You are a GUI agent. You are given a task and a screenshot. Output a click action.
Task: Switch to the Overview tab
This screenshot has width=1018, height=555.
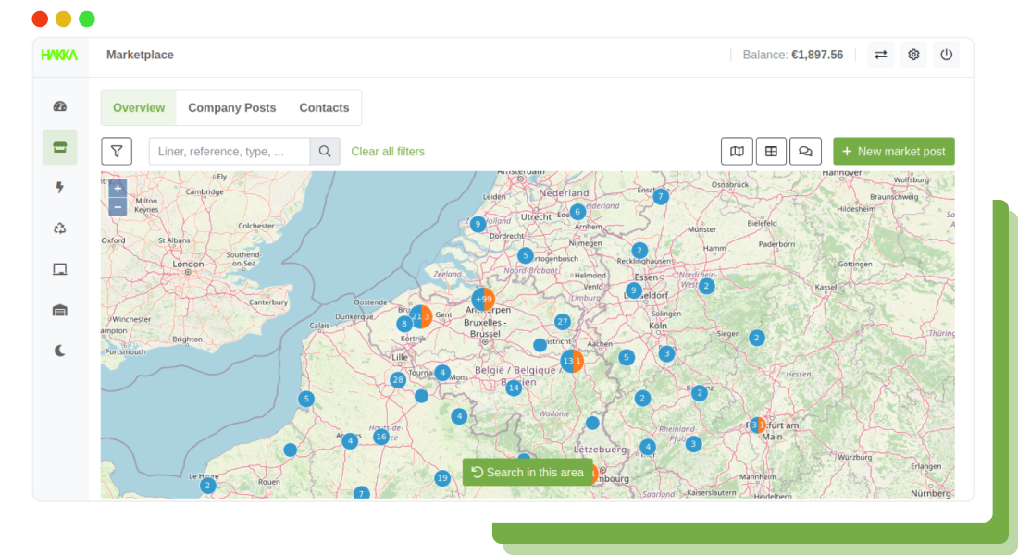click(139, 107)
